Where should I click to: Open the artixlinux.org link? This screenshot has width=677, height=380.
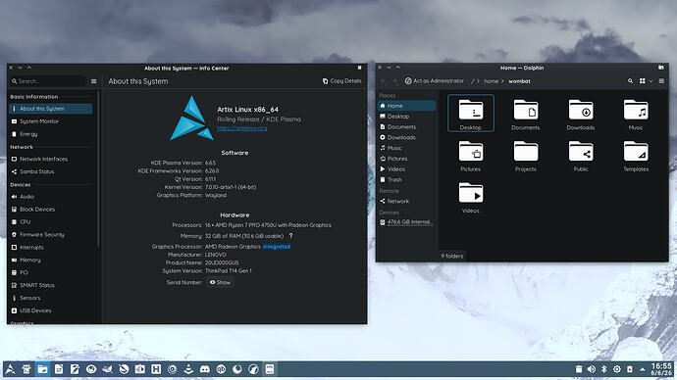pyautogui.click(x=241, y=128)
